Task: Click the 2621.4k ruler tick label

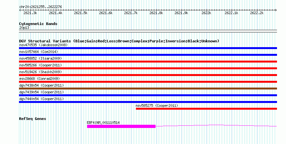Action: pos(56,13)
